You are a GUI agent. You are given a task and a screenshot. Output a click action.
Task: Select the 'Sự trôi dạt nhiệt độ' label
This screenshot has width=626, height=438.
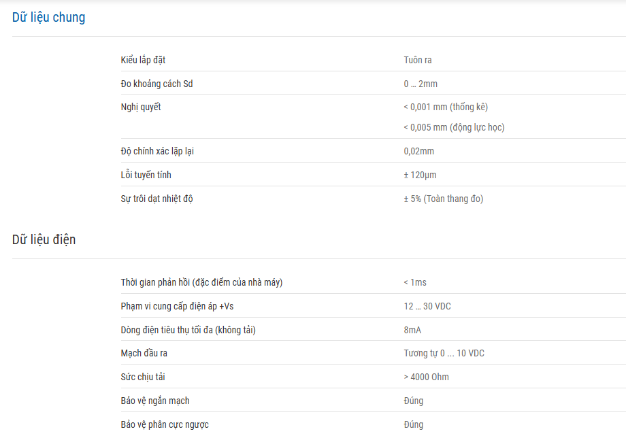156,199
